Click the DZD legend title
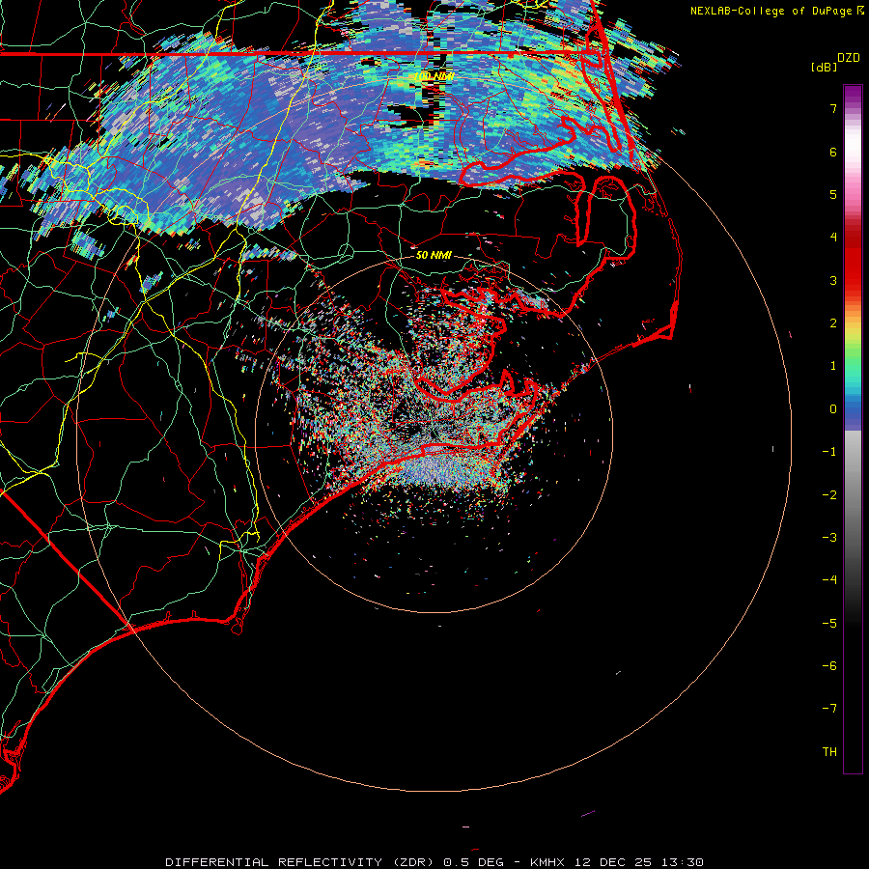 (849, 58)
